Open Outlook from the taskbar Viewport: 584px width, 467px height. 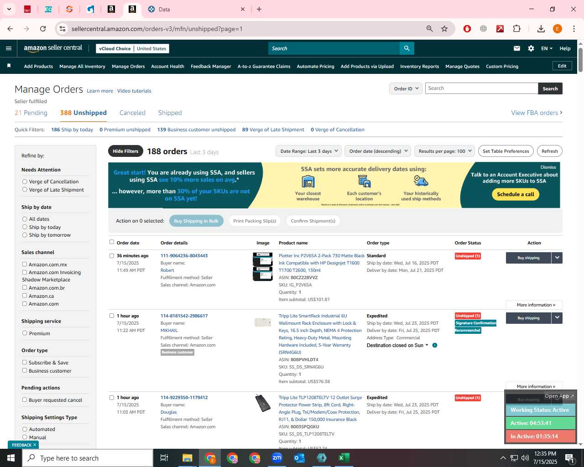point(299,458)
